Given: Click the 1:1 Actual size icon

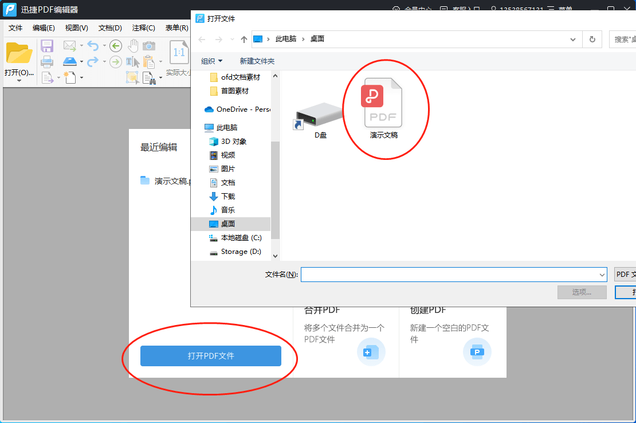Looking at the screenshot, I should tap(179, 52).
